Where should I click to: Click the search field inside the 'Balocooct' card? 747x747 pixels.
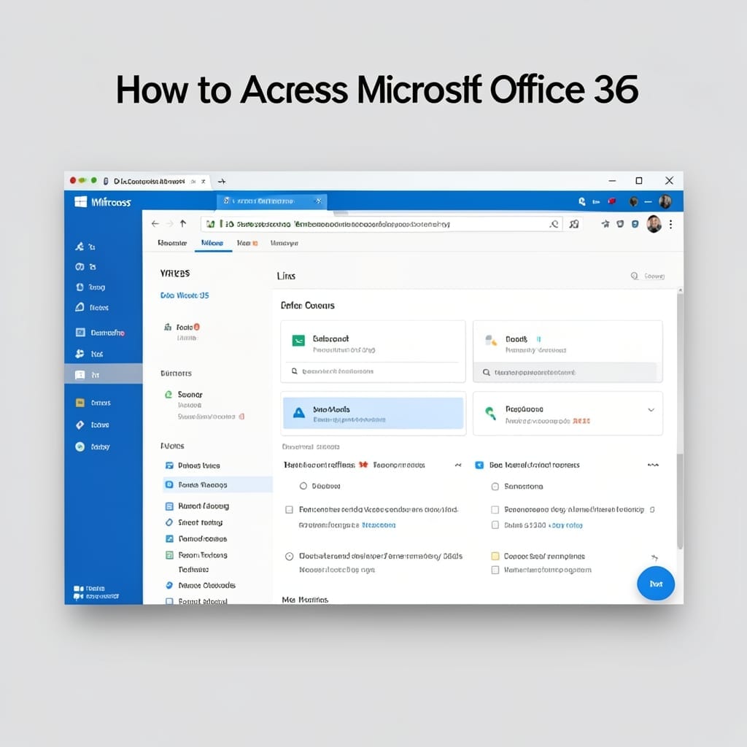[373, 371]
